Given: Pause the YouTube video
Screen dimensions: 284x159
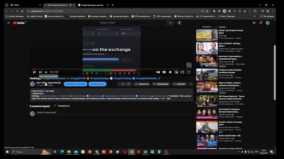Looking at the screenshot, I should tap(34, 72).
